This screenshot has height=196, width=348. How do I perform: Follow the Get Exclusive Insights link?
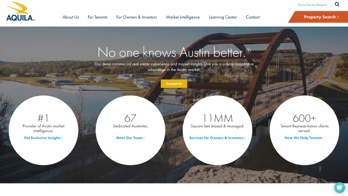(43, 138)
